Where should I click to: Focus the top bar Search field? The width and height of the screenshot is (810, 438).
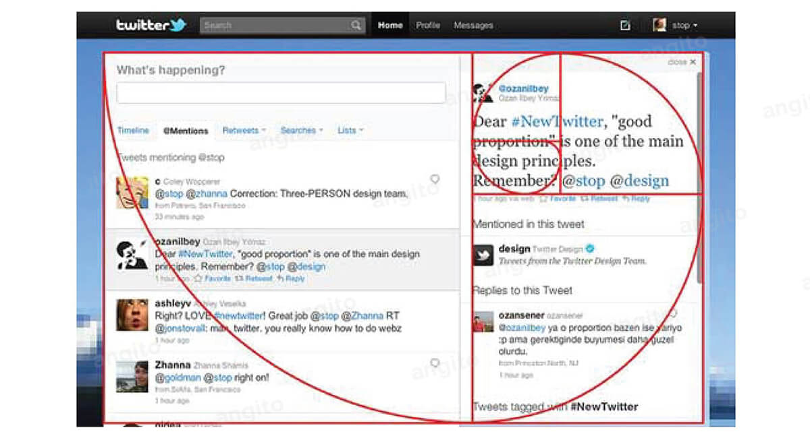(283, 26)
